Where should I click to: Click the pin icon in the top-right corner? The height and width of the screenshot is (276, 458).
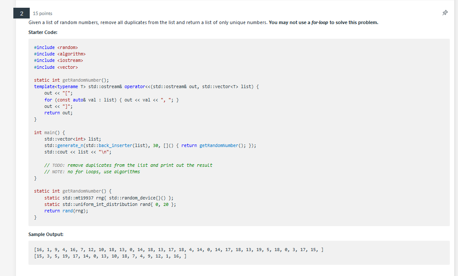coord(445,13)
